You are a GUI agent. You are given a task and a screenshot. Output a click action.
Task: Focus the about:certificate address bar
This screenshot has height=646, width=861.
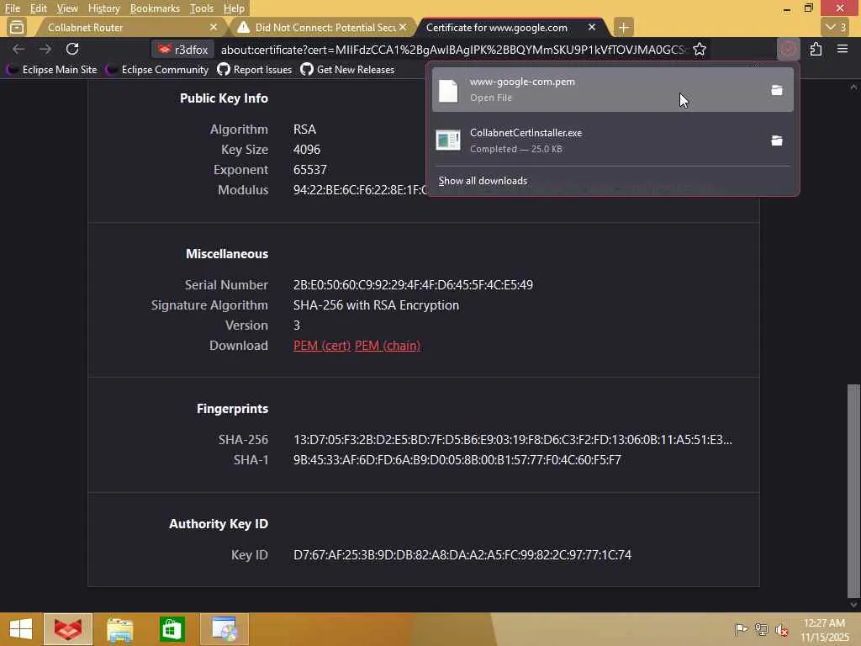pos(453,50)
